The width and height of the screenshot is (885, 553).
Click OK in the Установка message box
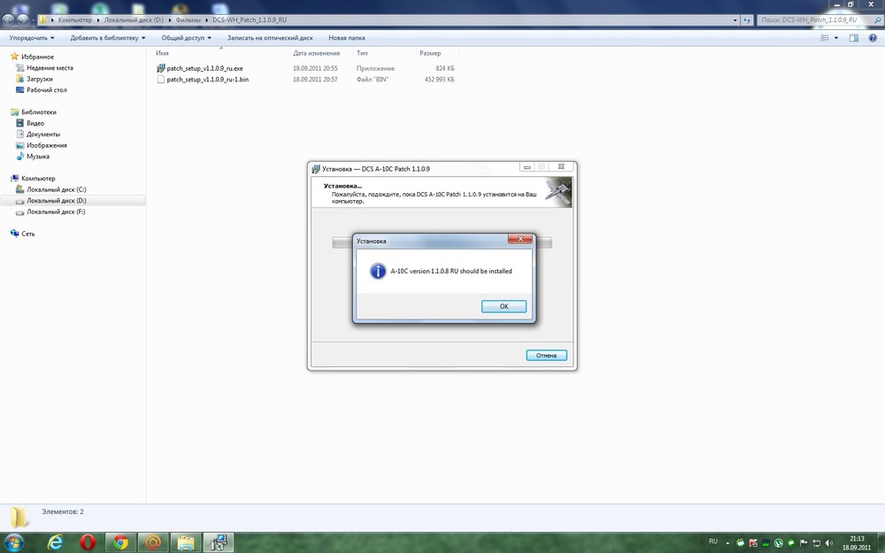click(504, 306)
